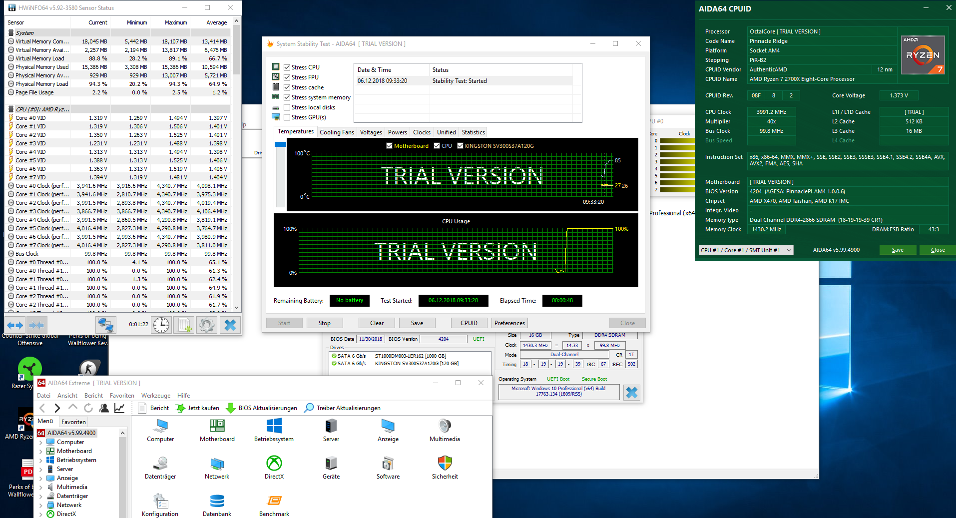Expand the Netzwerk tree node
956x518 pixels.
tap(41, 506)
